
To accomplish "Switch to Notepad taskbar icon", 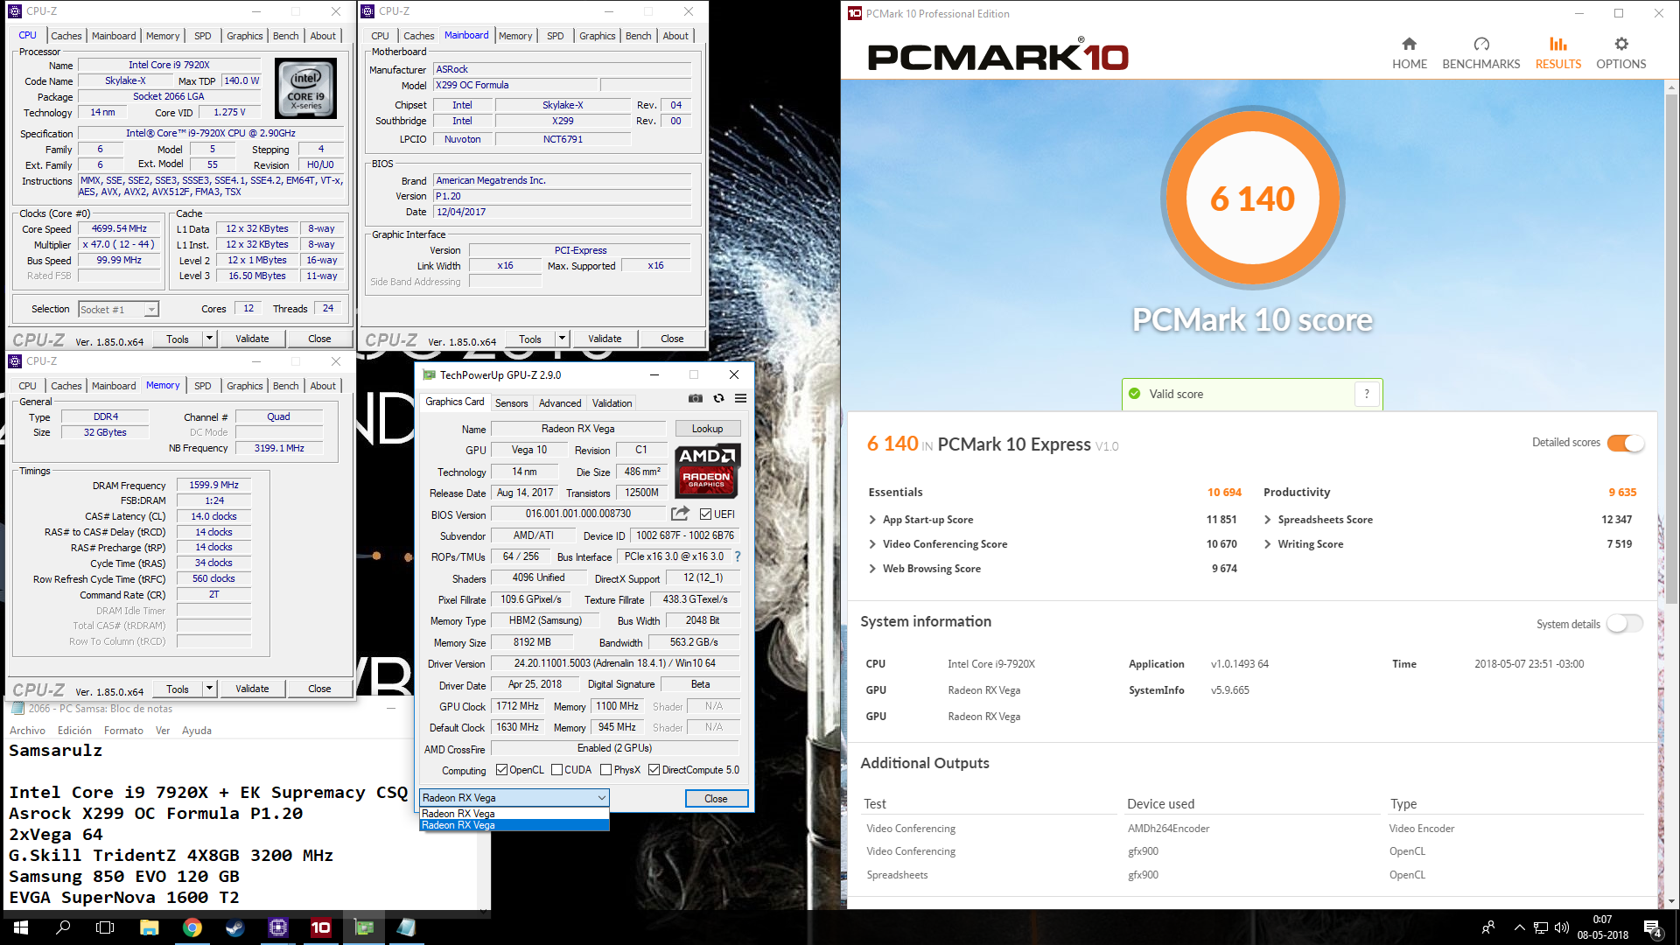I will pos(407,927).
